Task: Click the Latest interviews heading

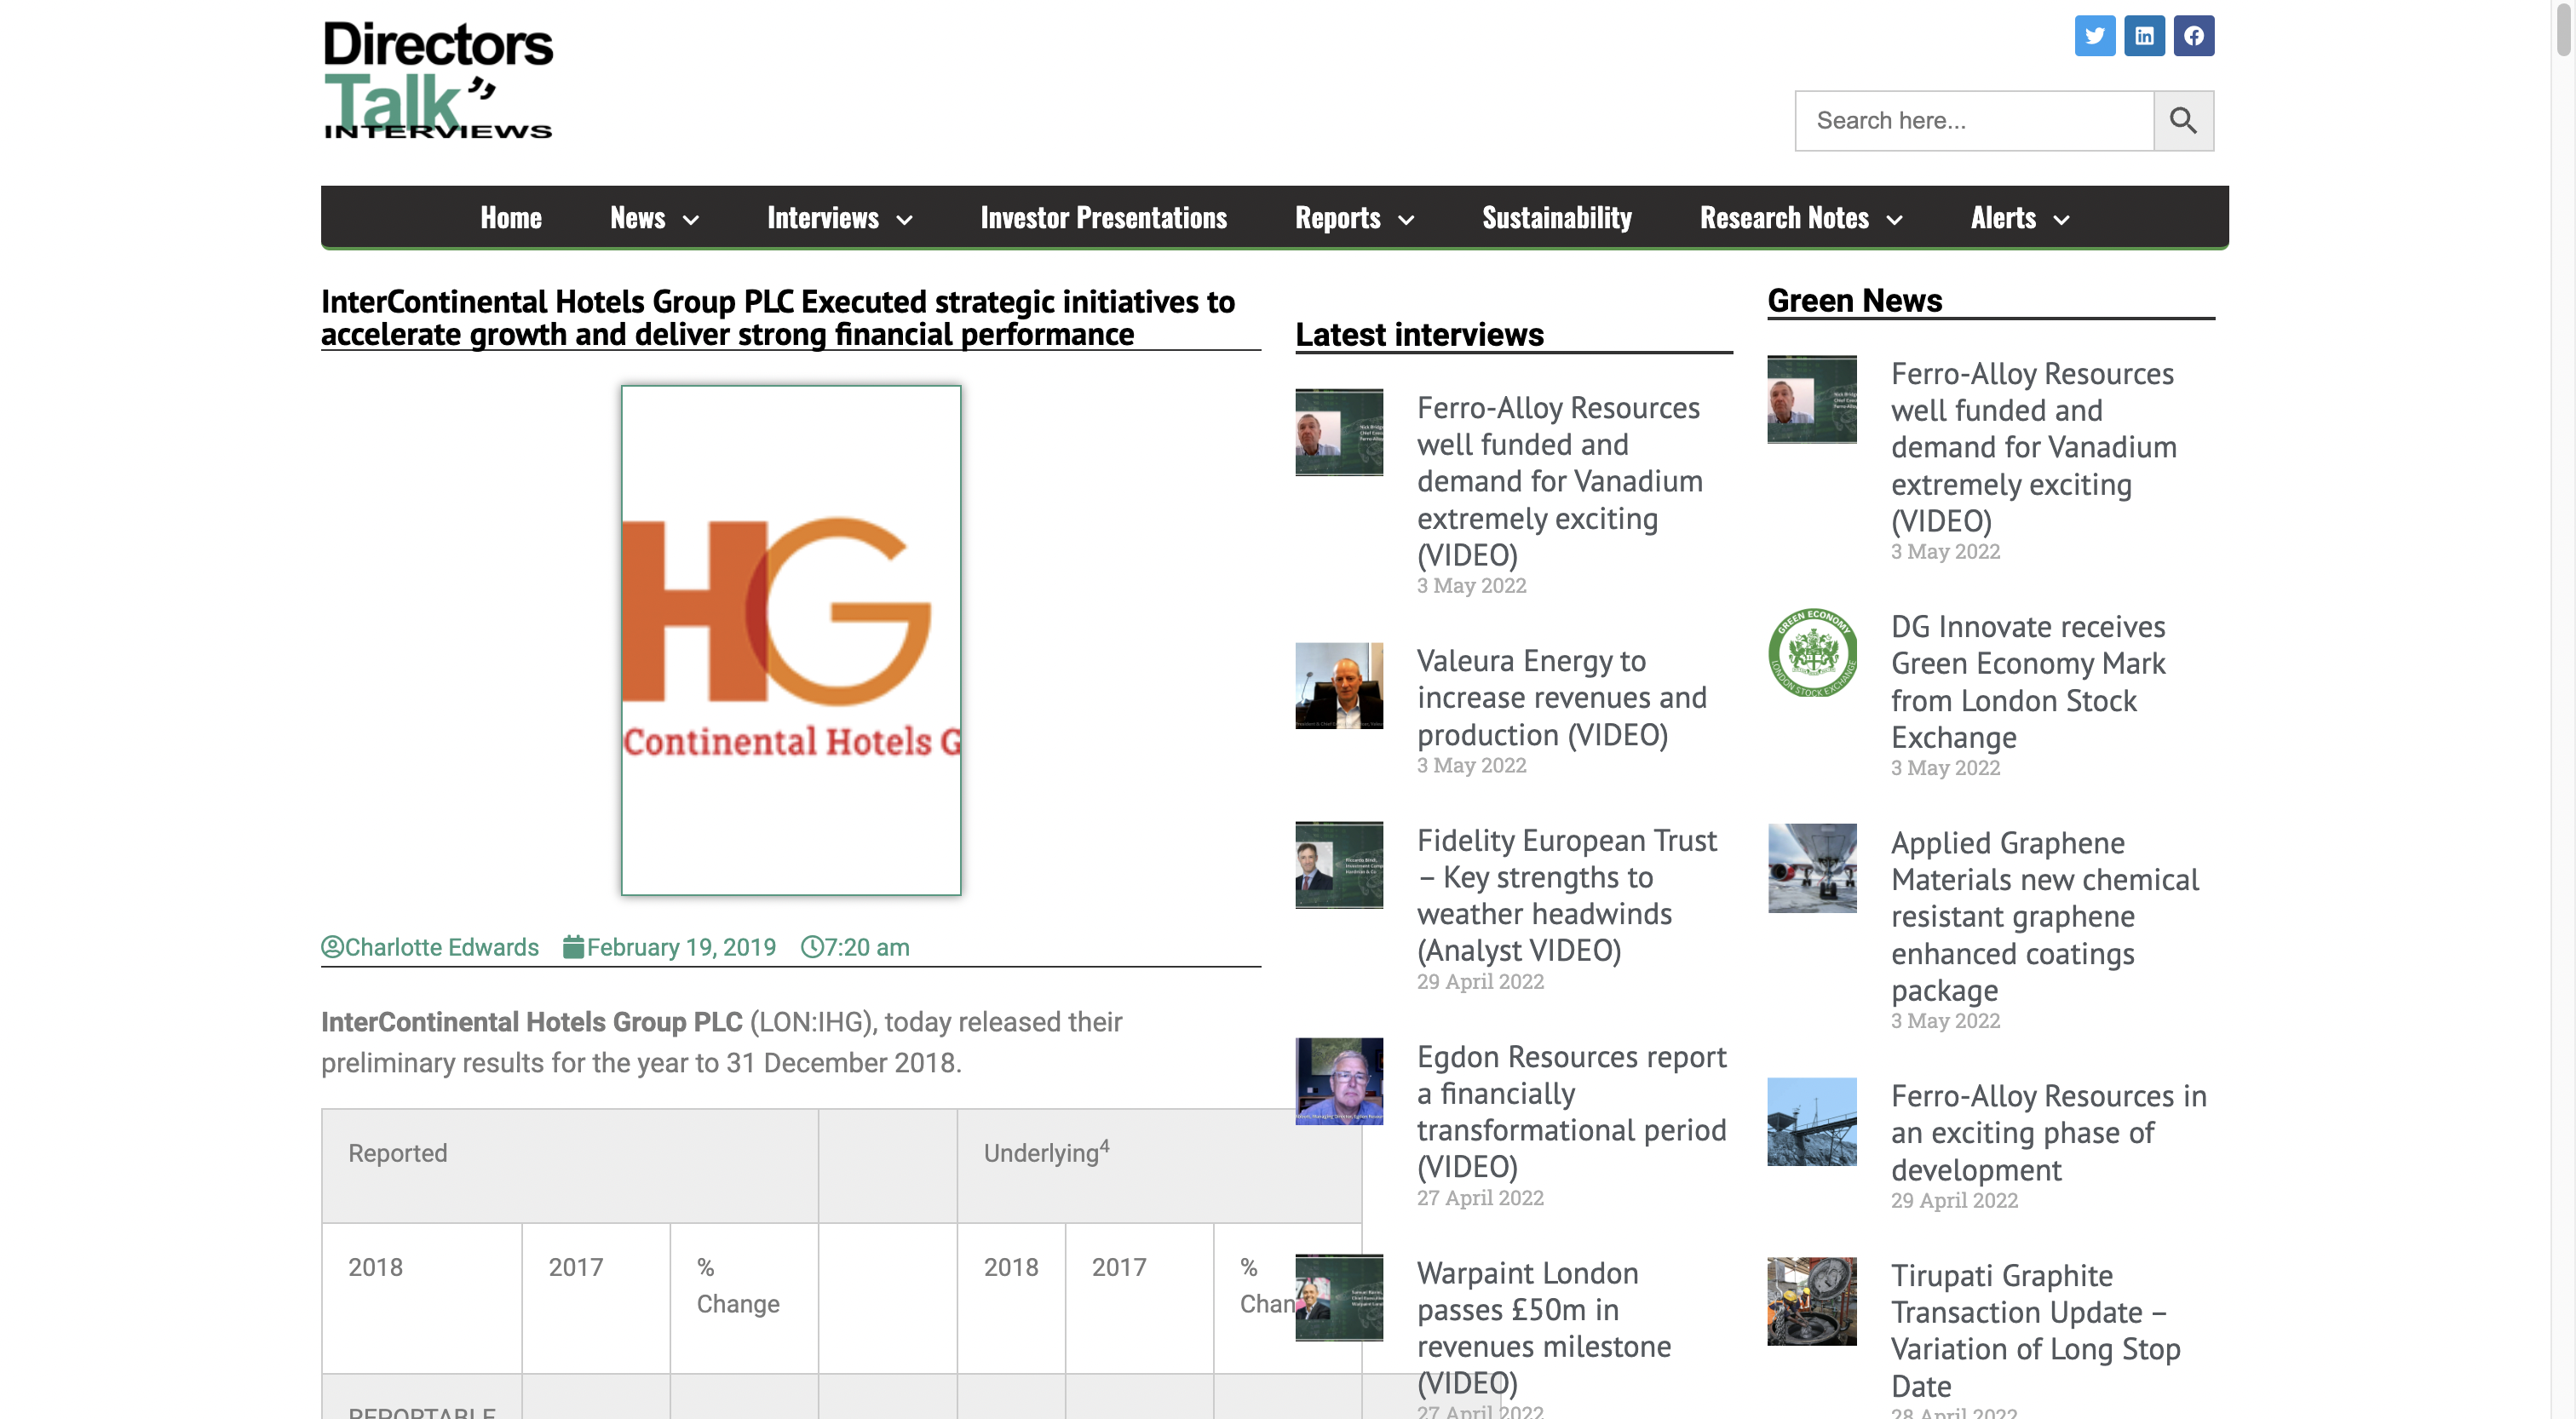Action: coord(1419,334)
